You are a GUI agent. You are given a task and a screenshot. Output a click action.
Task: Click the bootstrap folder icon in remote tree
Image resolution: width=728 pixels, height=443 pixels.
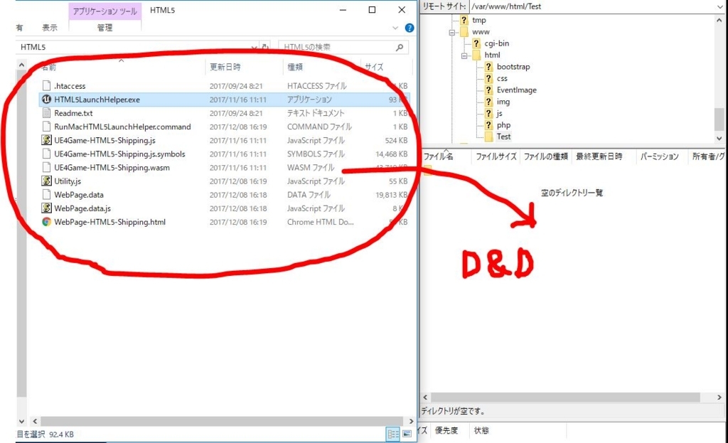(x=488, y=66)
